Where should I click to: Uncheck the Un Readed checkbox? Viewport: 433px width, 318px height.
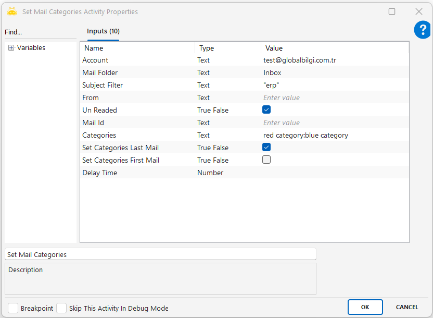266,110
